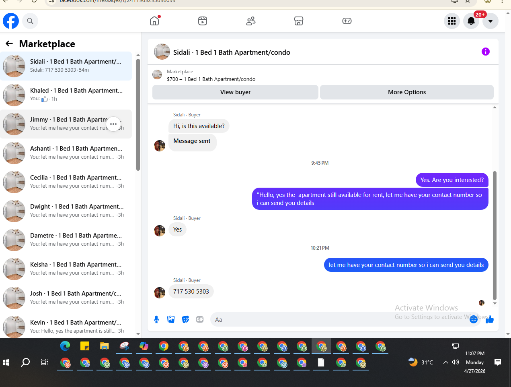Open the listing thumbnail beside Marketplace label

pos(157,75)
